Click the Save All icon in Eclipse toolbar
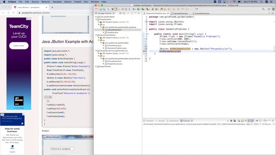This screenshot has width=276, height=155. (104, 9)
